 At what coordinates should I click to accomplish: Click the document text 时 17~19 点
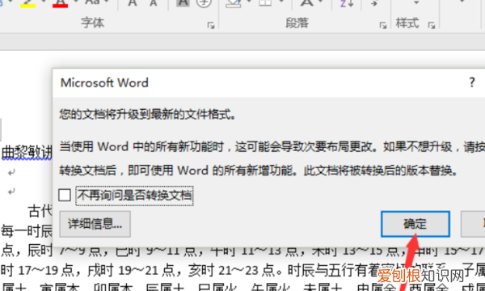coord(37,271)
